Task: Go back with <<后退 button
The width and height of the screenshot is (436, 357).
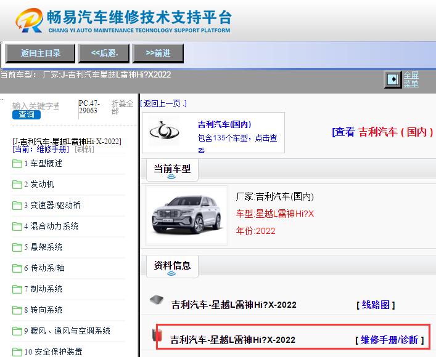Action: pos(104,53)
